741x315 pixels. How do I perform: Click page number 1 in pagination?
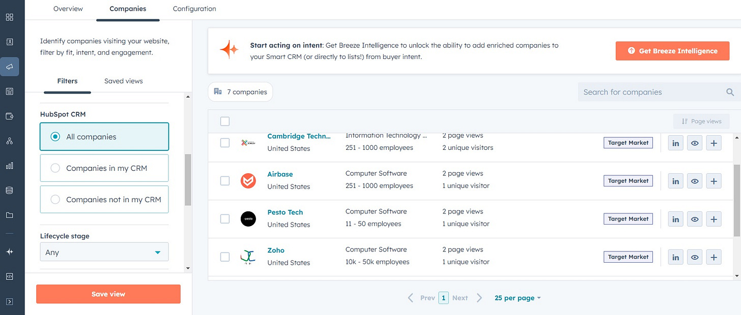coord(444,298)
